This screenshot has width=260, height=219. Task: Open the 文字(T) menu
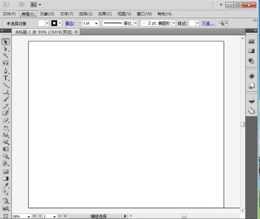coord(67,14)
